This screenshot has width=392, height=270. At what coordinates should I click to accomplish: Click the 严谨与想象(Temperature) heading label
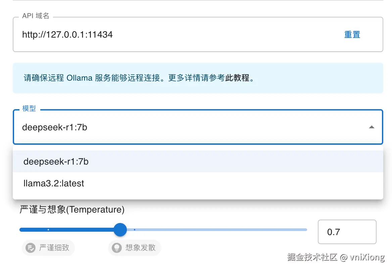(x=72, y=210)
